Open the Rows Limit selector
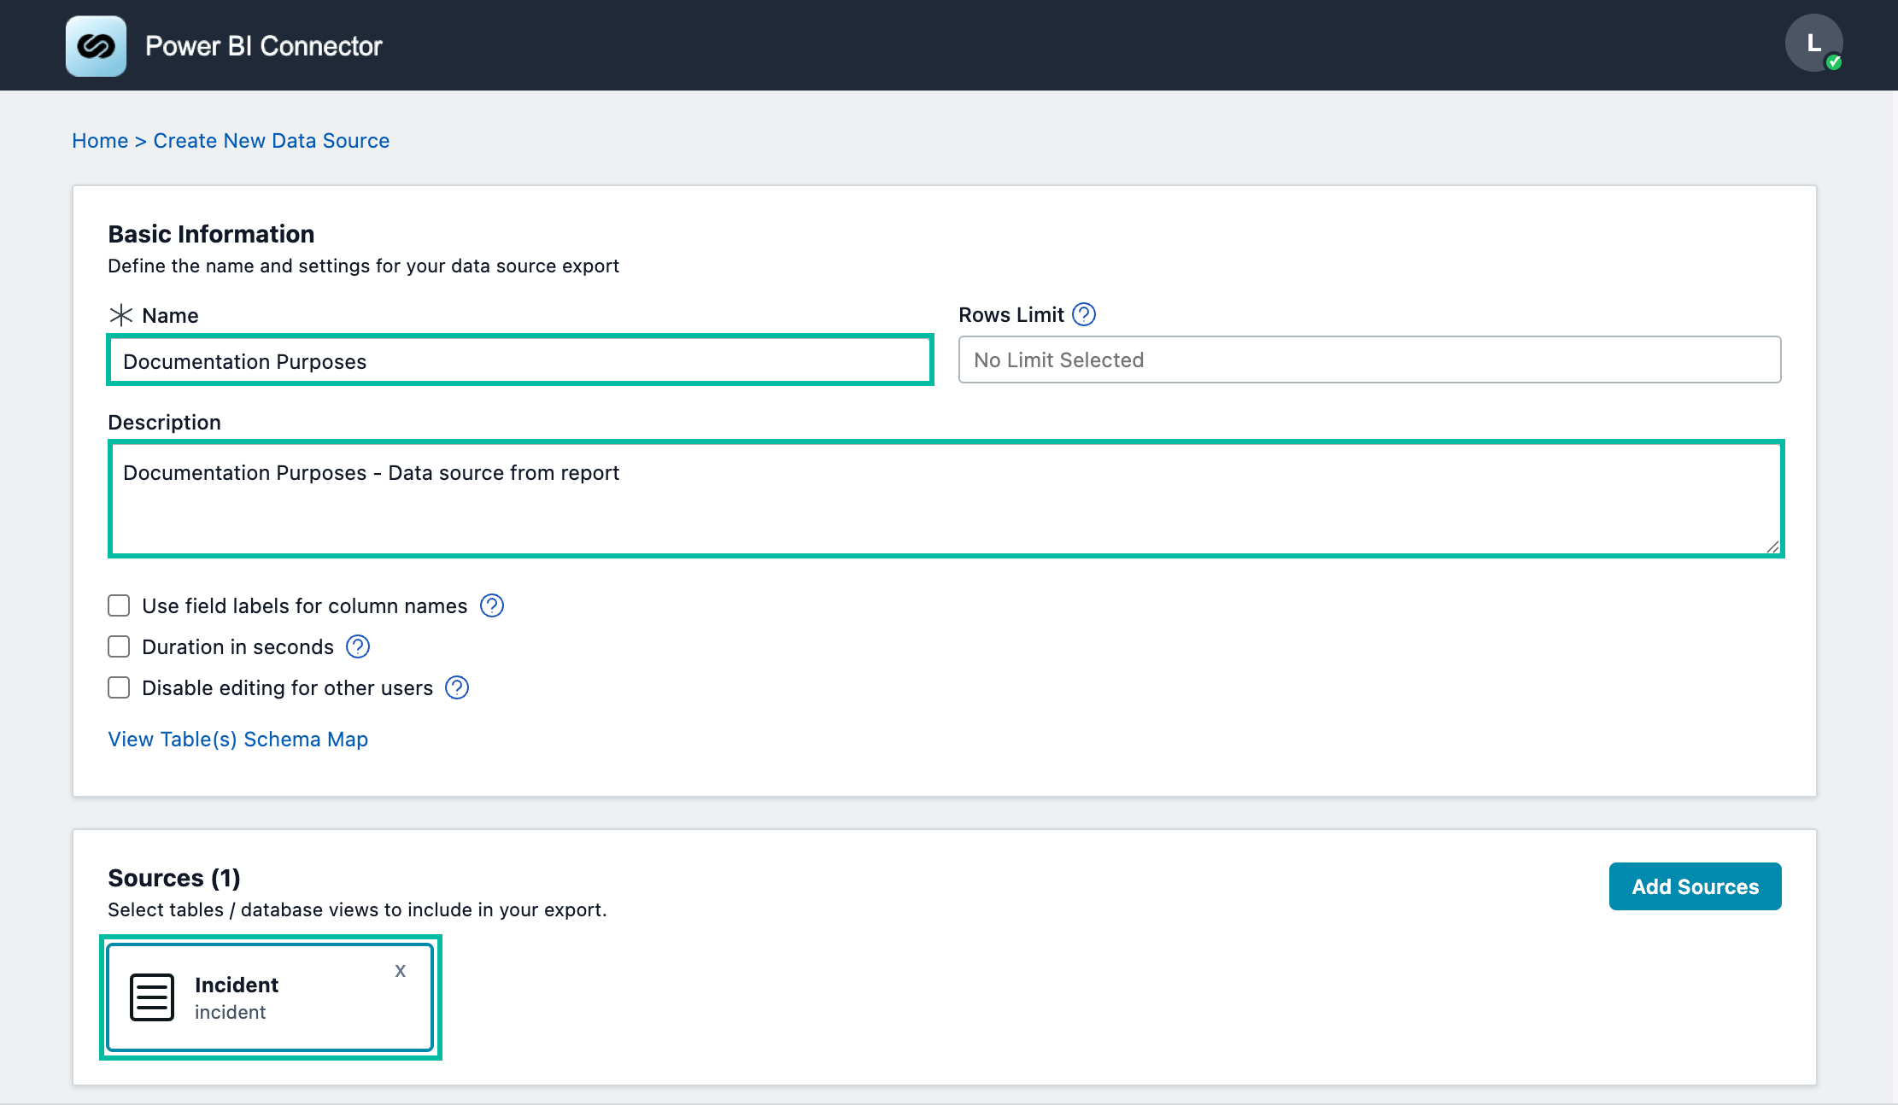Screen dimensions: 1898x1105 tap(1369, 360)
